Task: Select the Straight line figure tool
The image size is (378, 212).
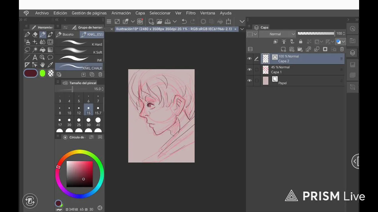Action: tap(27, 57)
